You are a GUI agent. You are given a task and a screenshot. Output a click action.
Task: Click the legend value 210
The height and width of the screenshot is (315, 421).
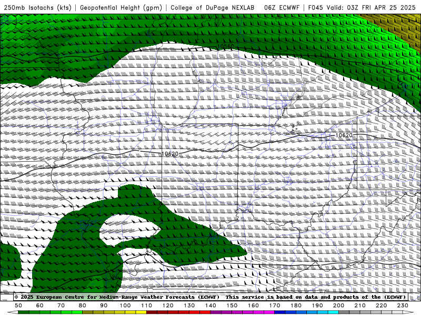click(x=360, y=306)
